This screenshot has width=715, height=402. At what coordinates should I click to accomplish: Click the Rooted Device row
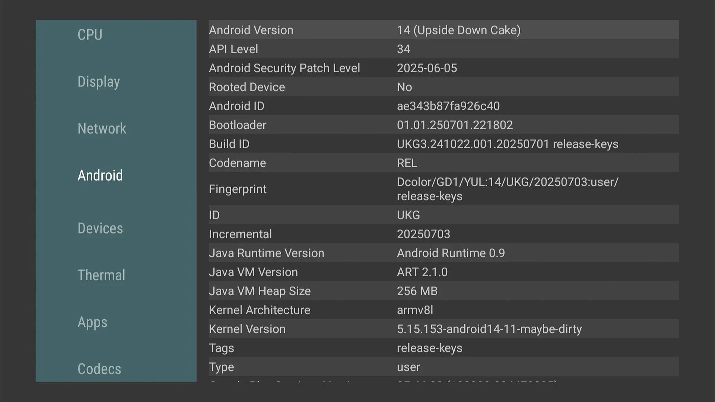tap(443, 87)
